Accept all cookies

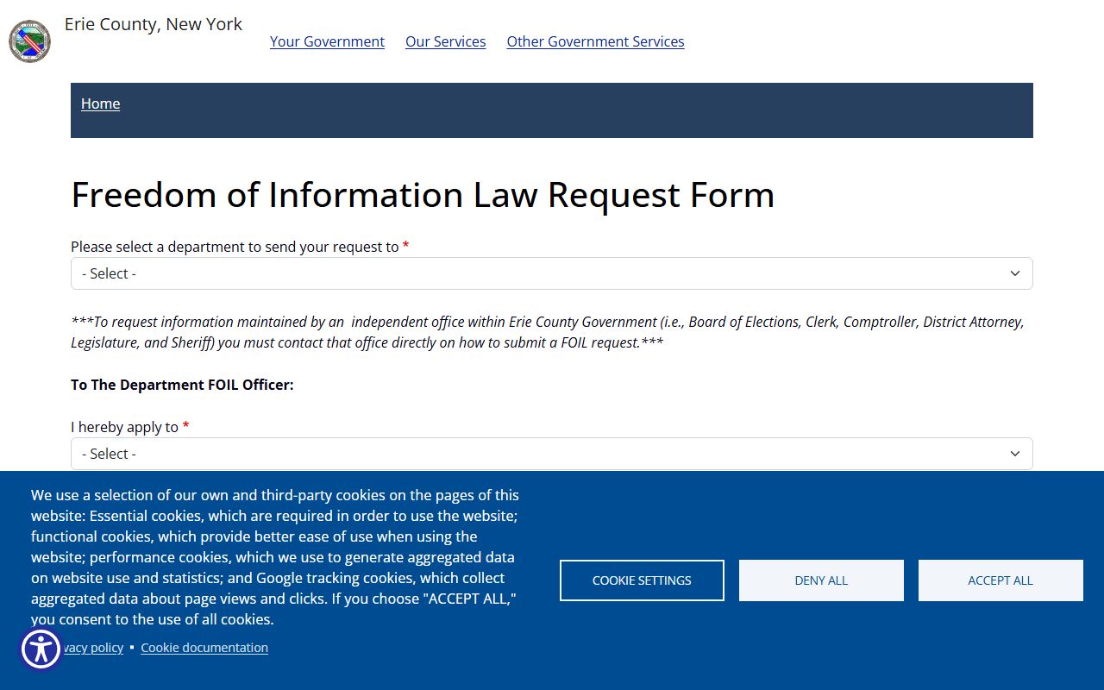(1000, 580)
